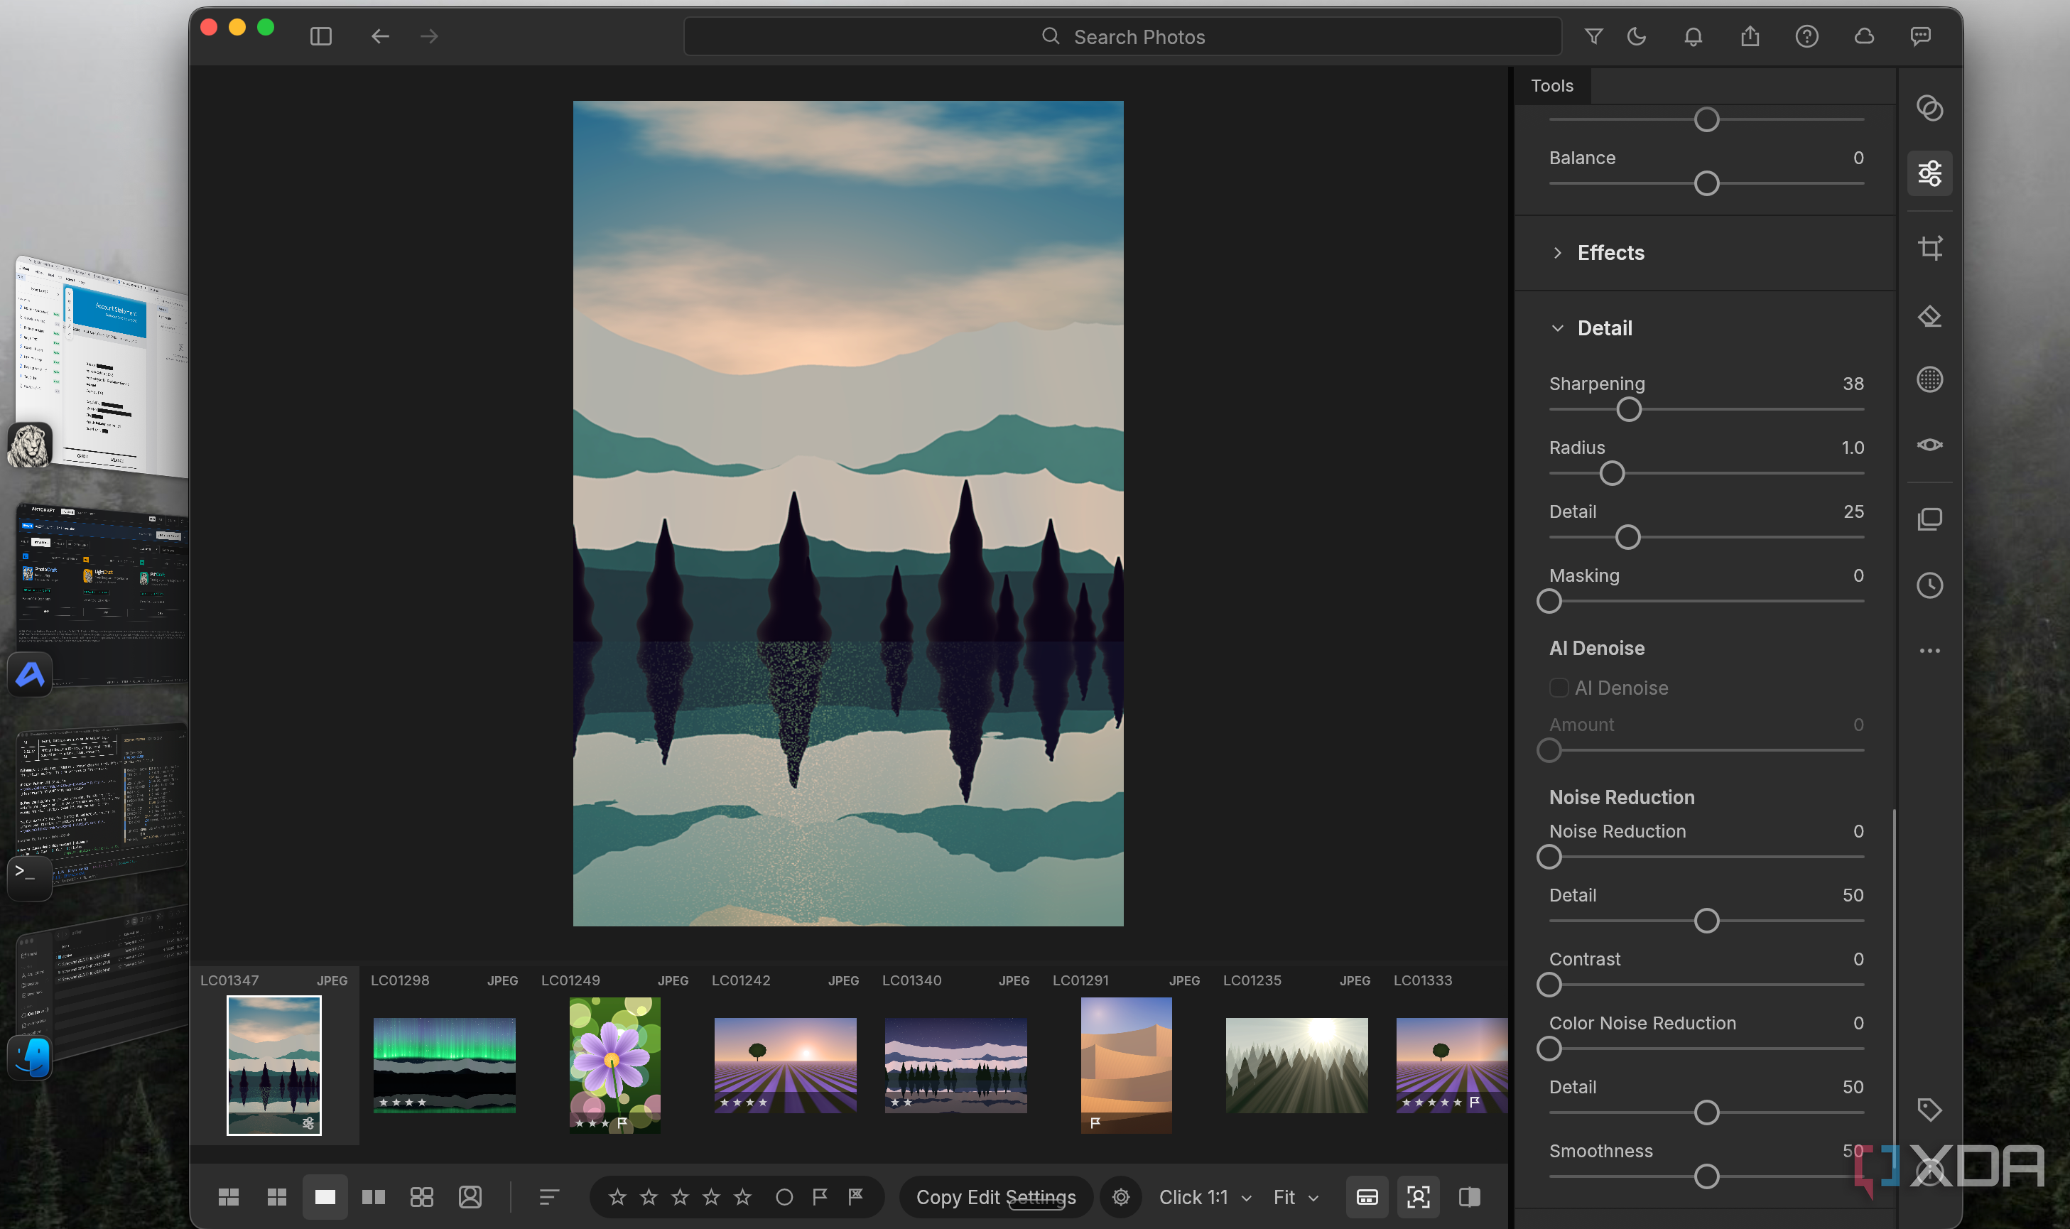
Task: Select the Masking circle grid icon
Action: (1930, 379)
